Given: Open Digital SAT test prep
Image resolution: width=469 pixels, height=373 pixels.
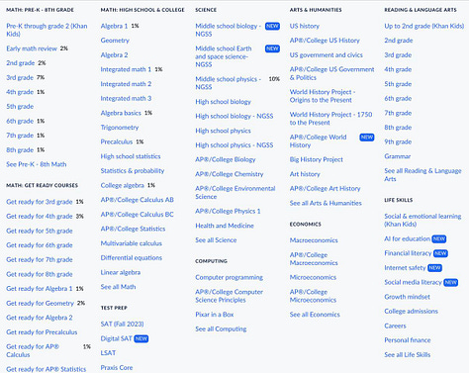Looking at the screenshot, I should [117, 338].
